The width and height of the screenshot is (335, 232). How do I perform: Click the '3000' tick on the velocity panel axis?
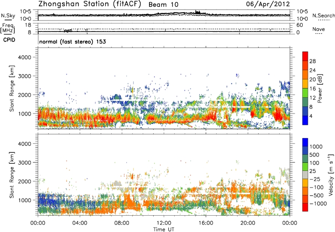(x=24, y=162)
